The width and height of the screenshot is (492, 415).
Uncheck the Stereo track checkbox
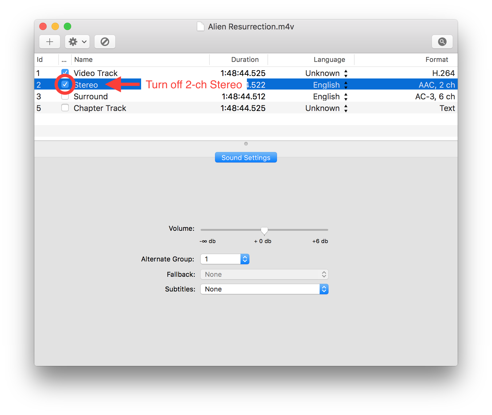(x=65, y=84)
